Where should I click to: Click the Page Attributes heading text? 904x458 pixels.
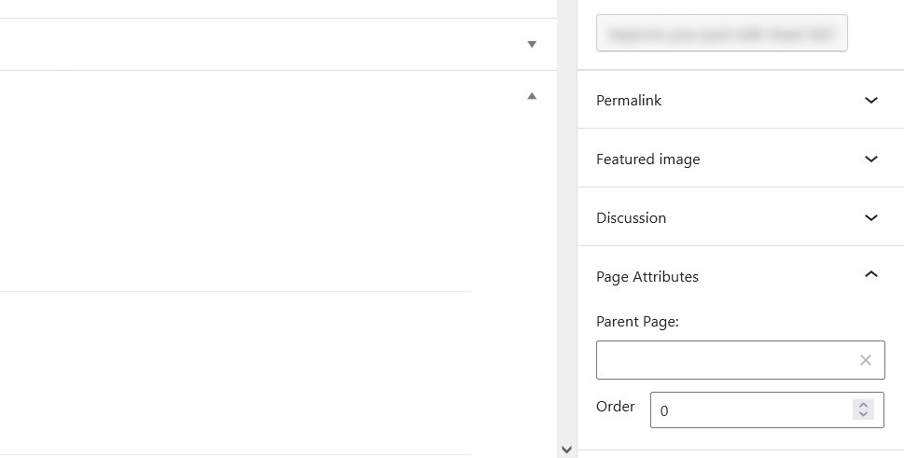pyautogui.click(x=647, y=277)
